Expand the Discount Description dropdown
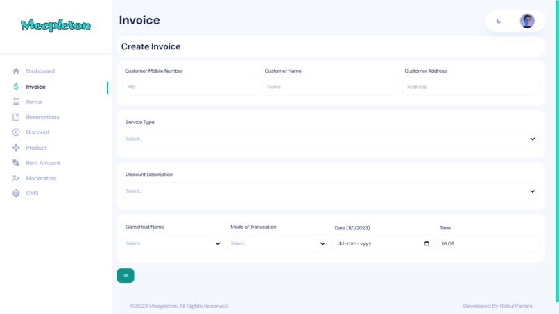Viewport: 559px width, 314px height. [331, 191]
